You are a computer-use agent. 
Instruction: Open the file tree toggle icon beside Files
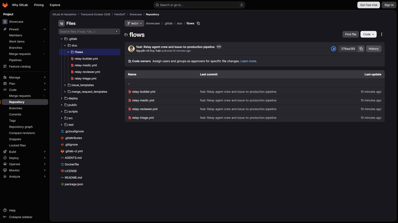click(61, 23)
